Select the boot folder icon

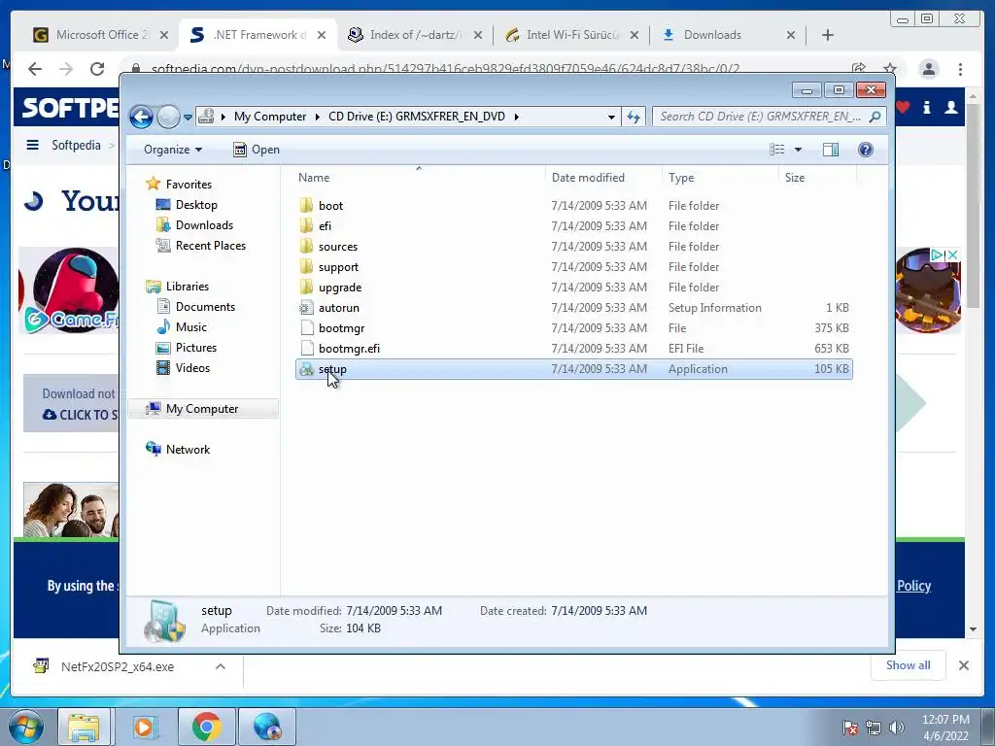[306, 206]
